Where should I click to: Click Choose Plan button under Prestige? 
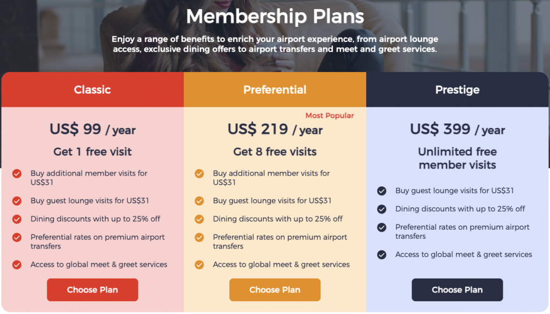457,290
